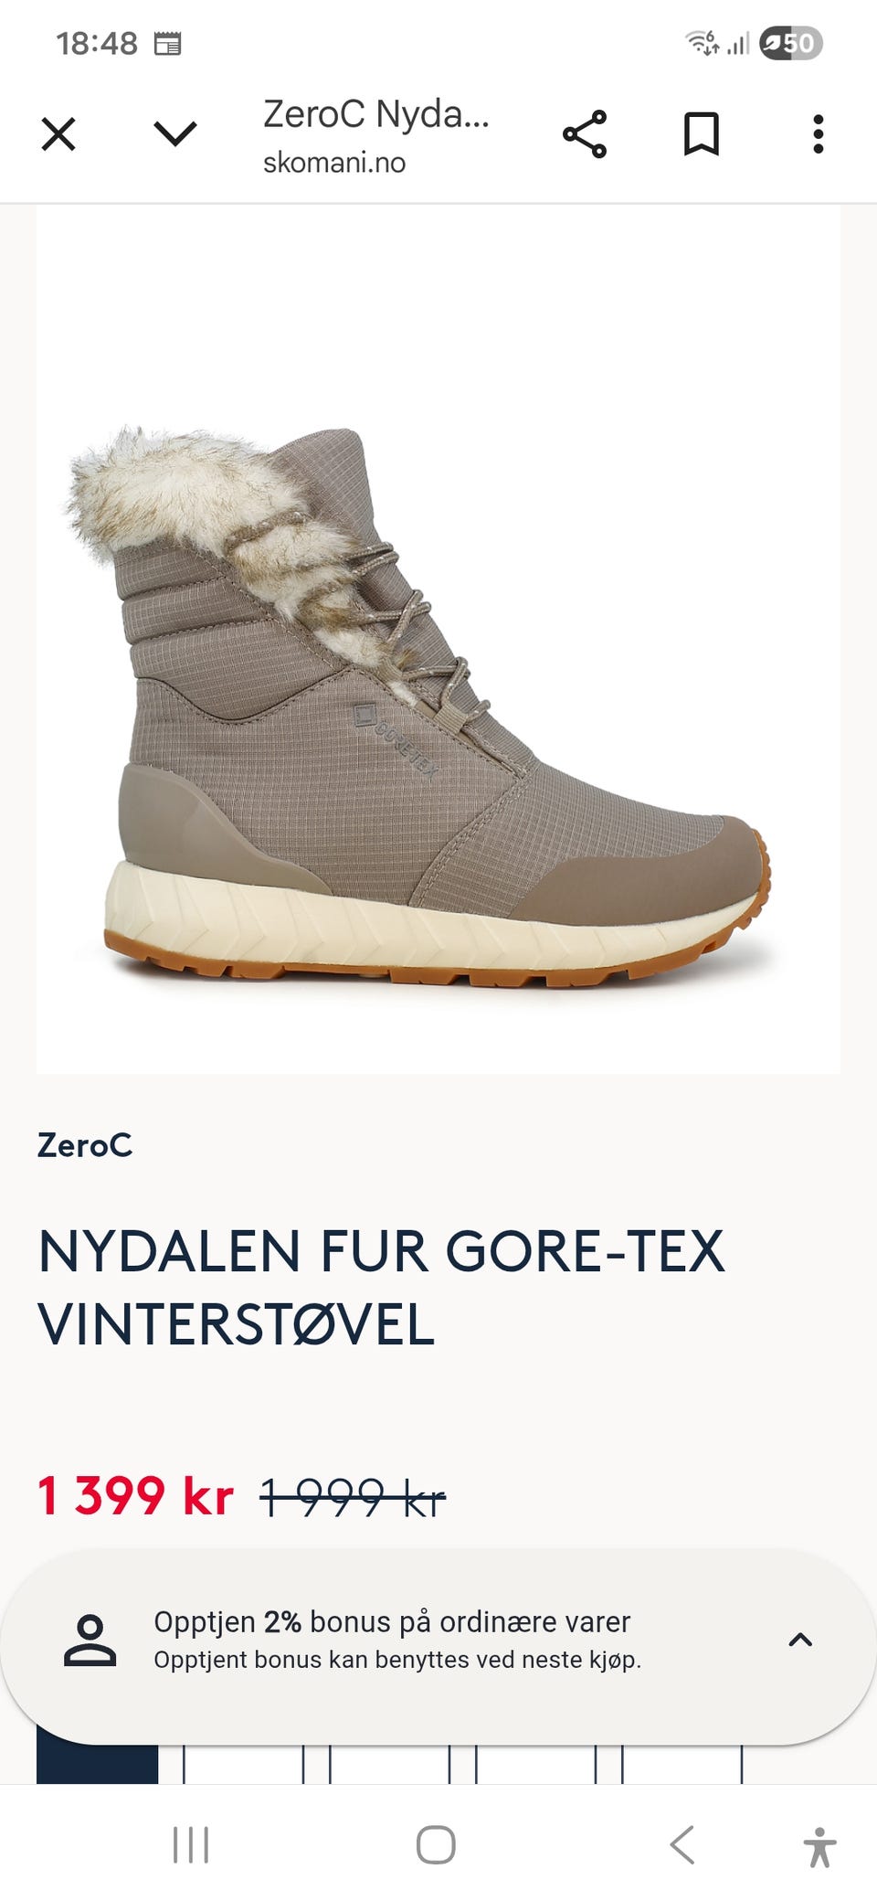Select the third size option box

click(389, 1764)
